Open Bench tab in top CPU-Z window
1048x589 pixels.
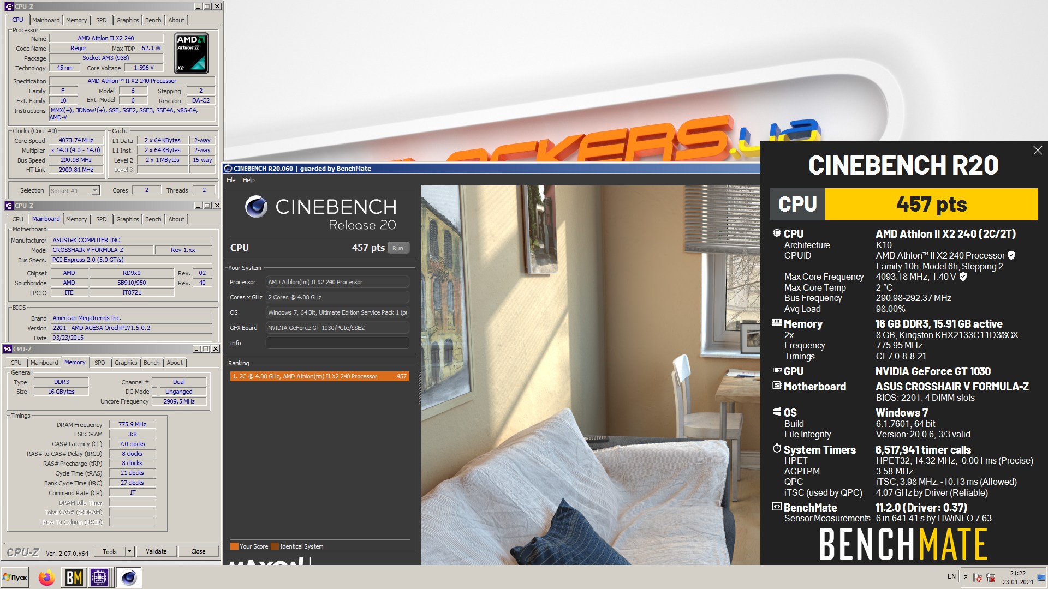(153, 20)
